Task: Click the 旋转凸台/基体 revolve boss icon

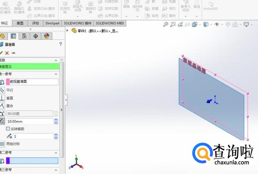Action: (x=19, y=8)
